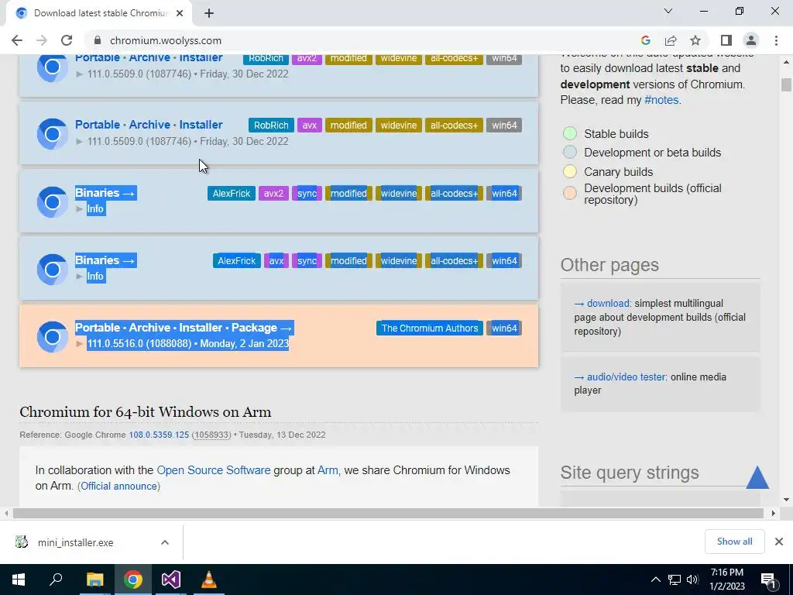
Task: Open the Open Source Software link
Action: (214, 470)
